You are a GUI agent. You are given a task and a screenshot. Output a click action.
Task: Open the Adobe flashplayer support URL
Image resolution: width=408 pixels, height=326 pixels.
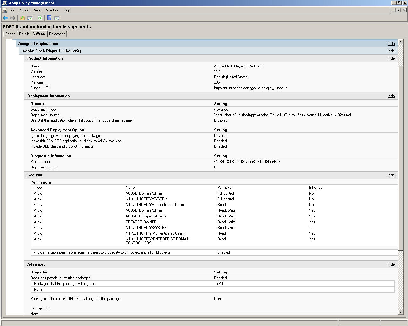(251, 88)
